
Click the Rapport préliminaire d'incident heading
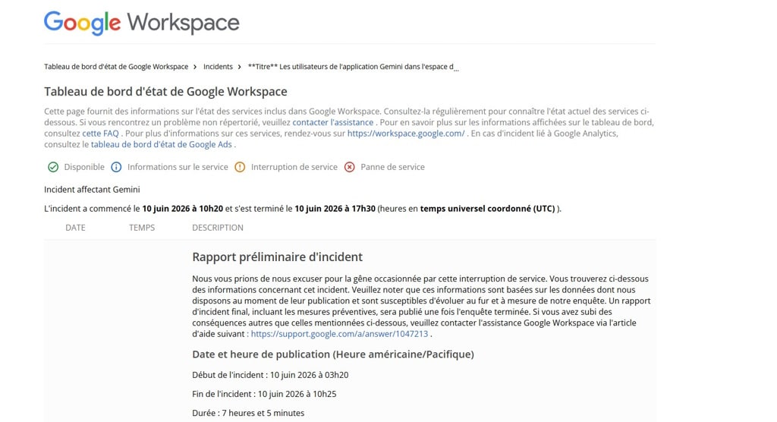click(277, 257)
